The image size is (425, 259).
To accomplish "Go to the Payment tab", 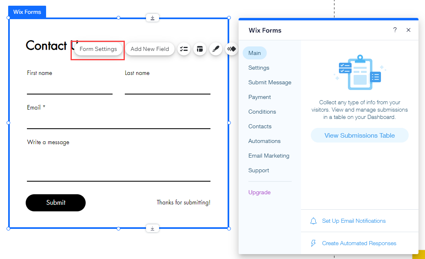I will pyautogui.click(x=260, y=97).
